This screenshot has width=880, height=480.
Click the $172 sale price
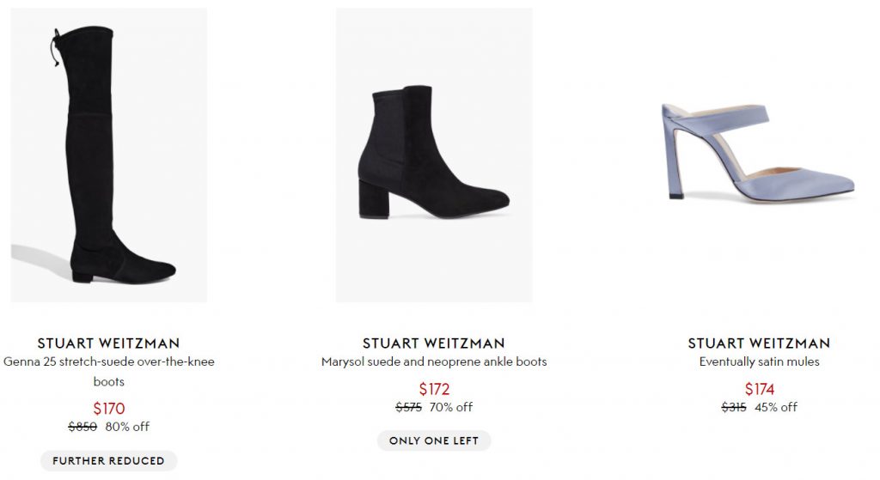tap(434, 390)
